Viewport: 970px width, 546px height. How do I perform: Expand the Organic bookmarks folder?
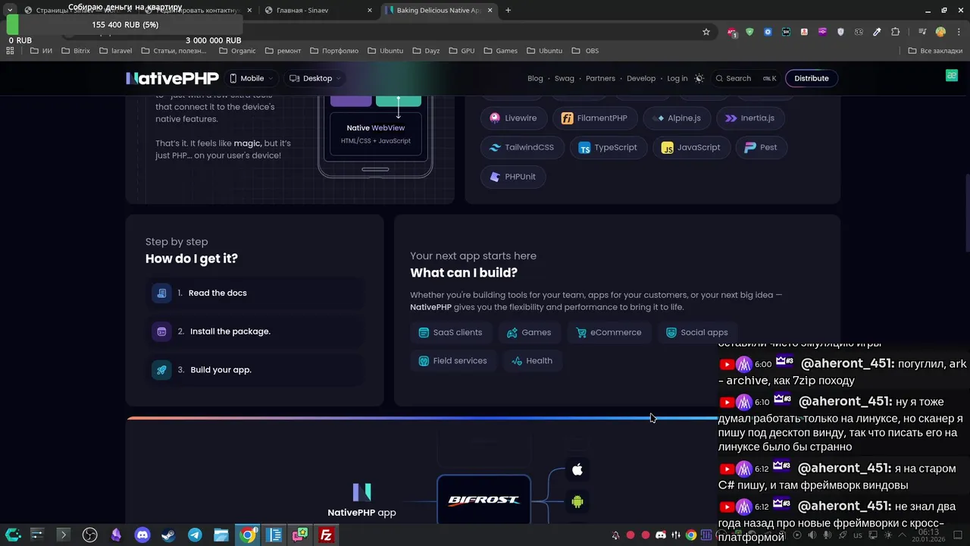(x=237, y=51)
